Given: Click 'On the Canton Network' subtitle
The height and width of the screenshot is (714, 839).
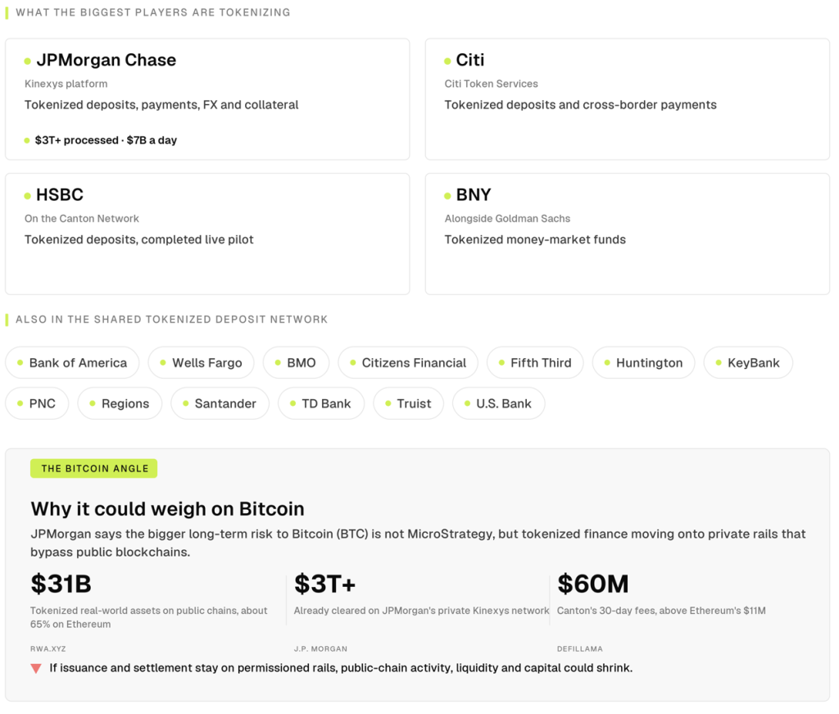Looking at the screenshot, I should coord(82,219).
